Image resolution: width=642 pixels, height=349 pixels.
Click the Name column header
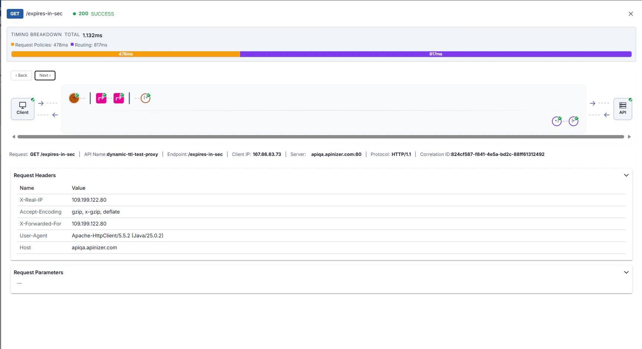(x=27, y=188)
